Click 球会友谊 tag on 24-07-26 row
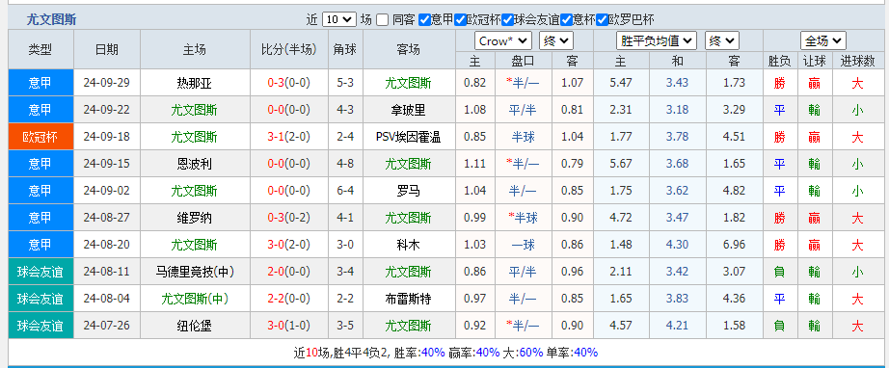Viewport: 889px width, 368px height. 40,327
